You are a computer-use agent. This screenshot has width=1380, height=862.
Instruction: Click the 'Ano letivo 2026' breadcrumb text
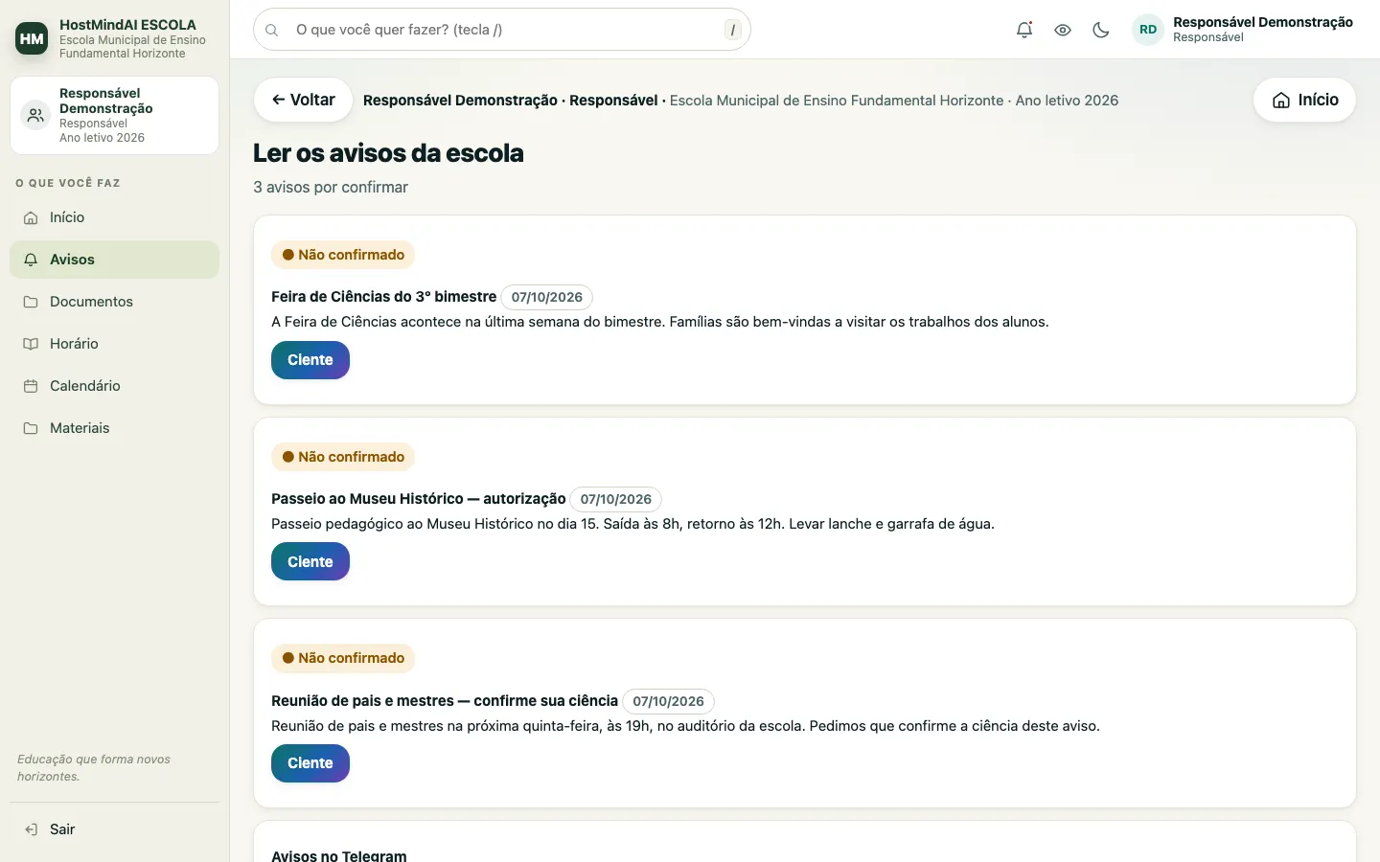point(1068,101)
